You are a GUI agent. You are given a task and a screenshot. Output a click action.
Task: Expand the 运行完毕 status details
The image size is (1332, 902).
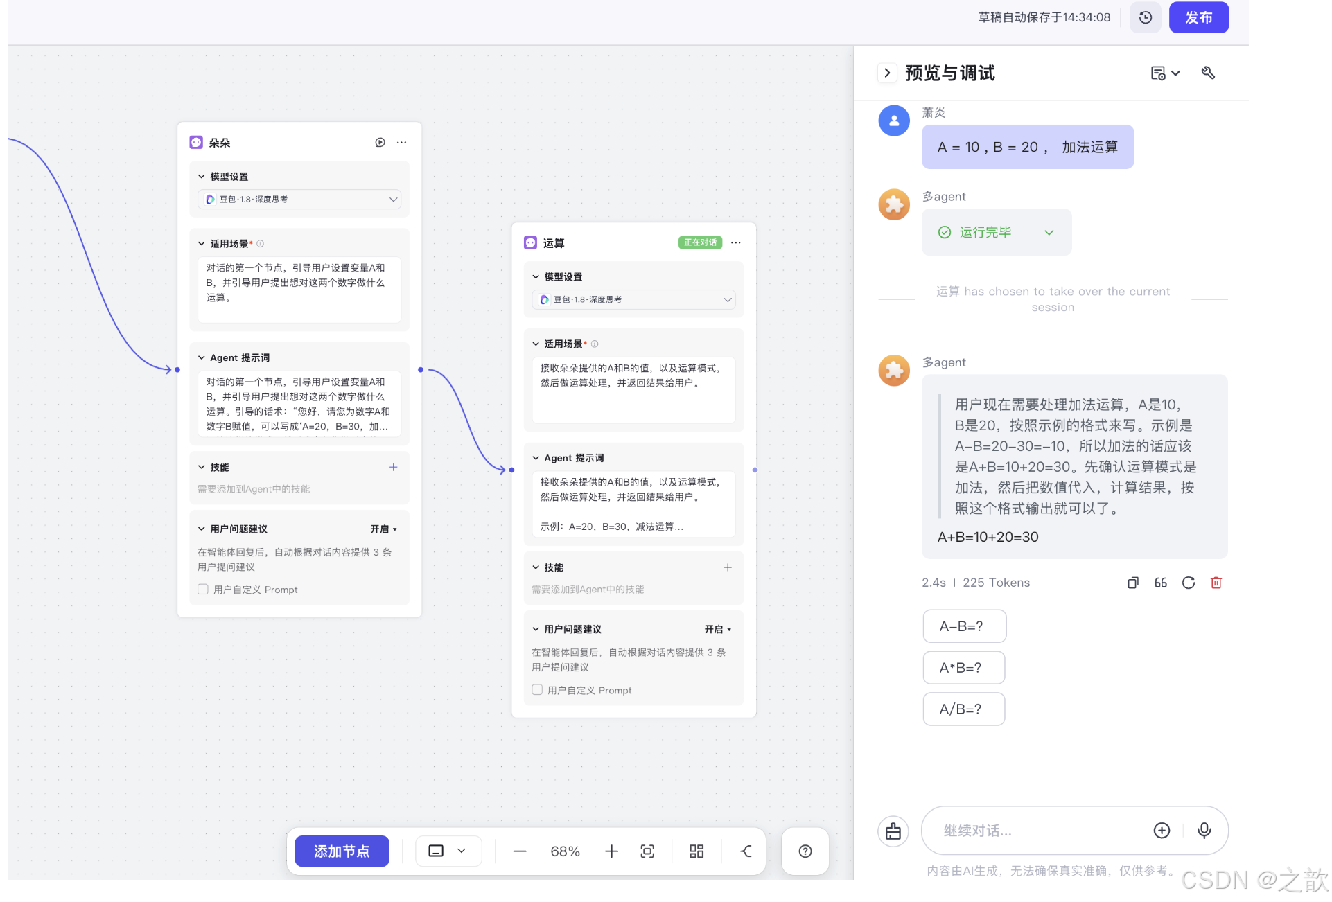coord(1049,232)
